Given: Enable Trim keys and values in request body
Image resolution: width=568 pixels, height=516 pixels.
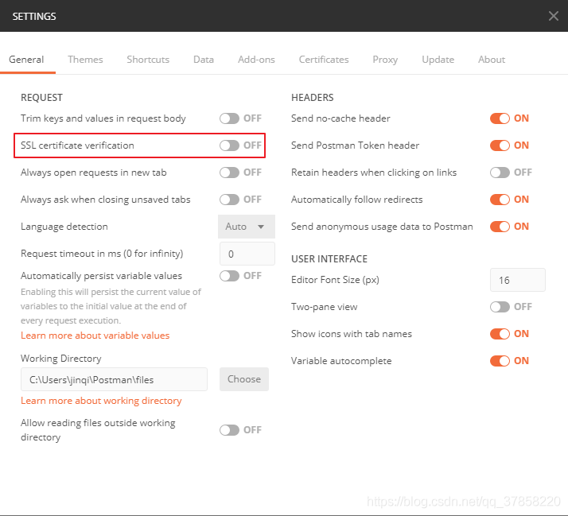Looking at the screenshot, I should 229,118.
